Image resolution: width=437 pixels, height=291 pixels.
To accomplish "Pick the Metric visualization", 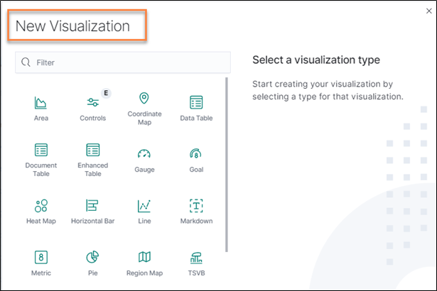I will [x=41, y=263].
